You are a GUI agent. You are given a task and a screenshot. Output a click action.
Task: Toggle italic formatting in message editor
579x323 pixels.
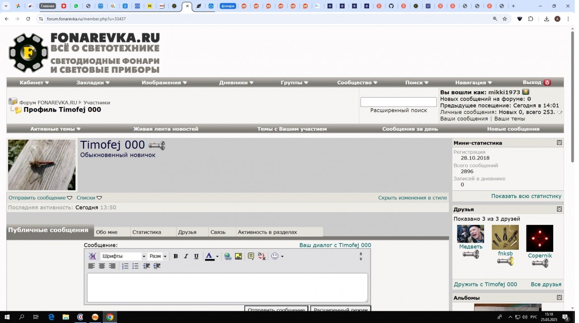pyautogui.click(x=186, y=256)
